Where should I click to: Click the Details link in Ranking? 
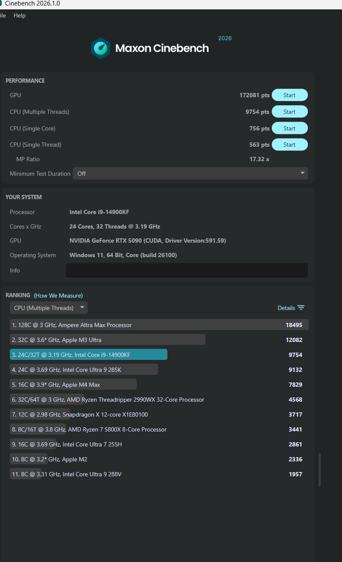tap(286, 308)
